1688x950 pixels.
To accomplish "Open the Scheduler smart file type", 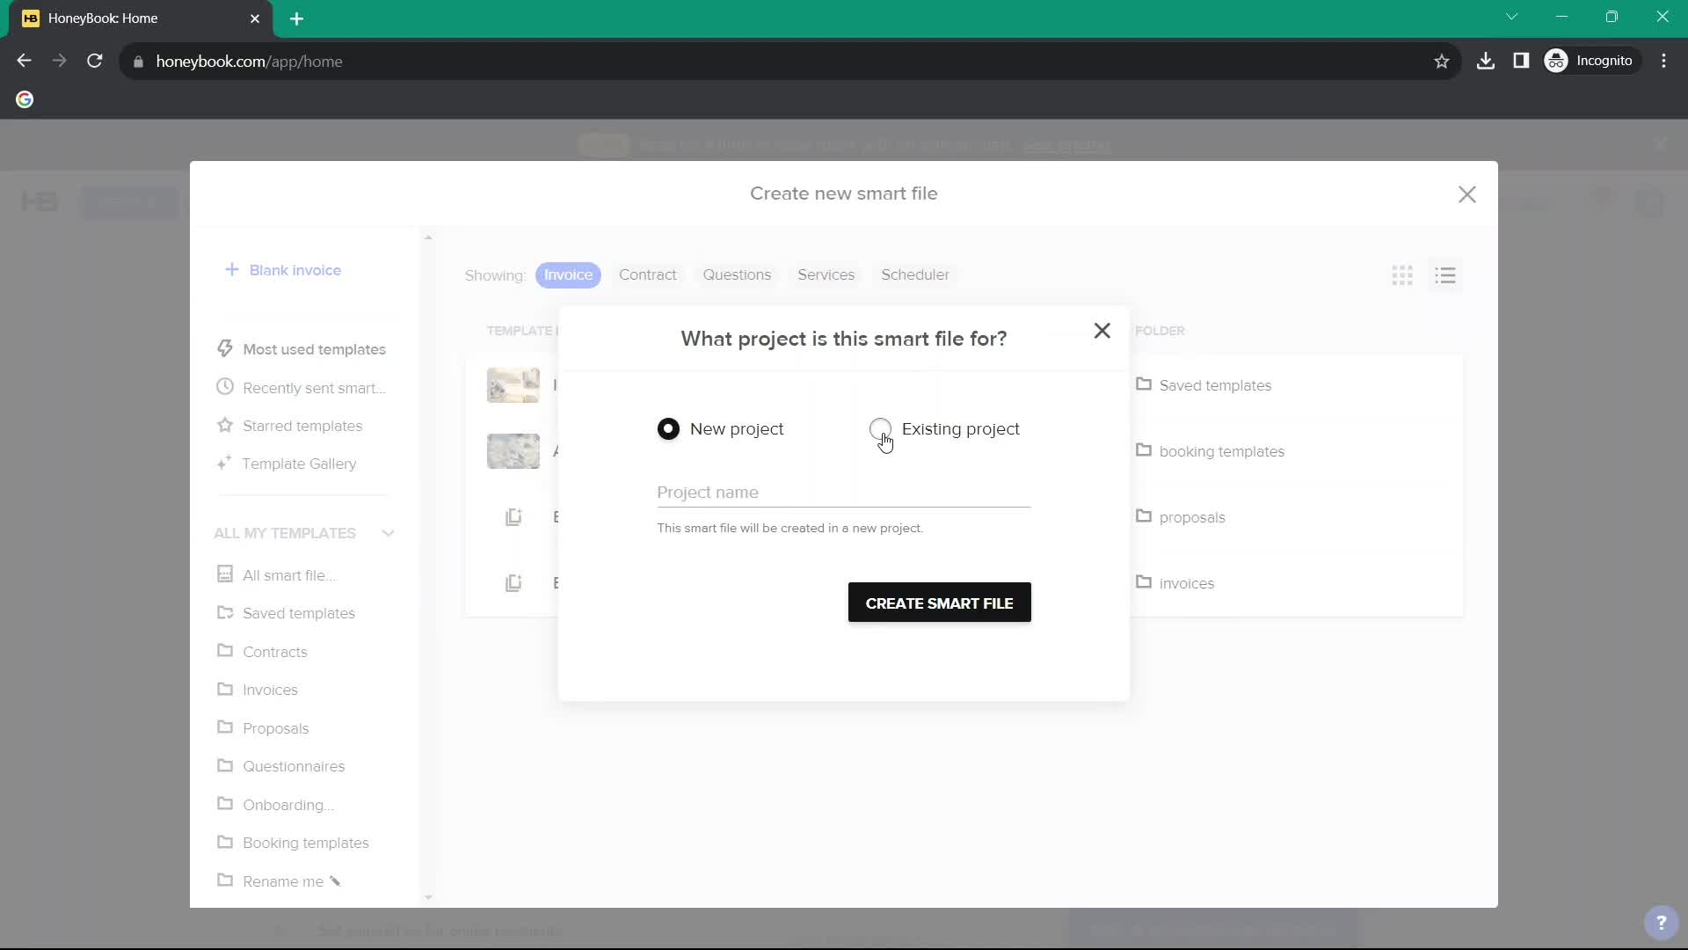I will [x=916, y=275].
